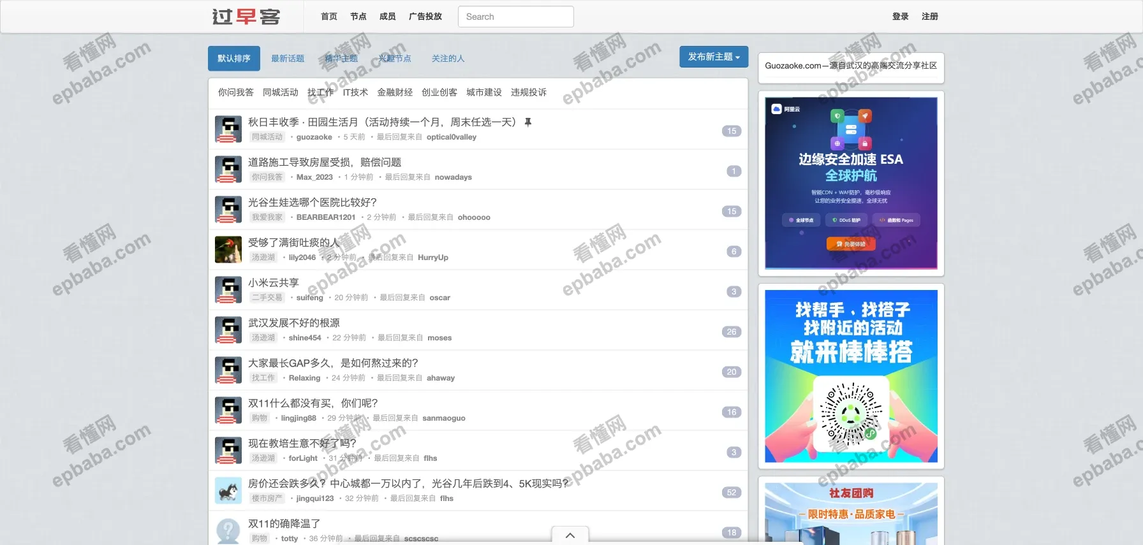Open topic 小米云共享

[x=274, y=282]
